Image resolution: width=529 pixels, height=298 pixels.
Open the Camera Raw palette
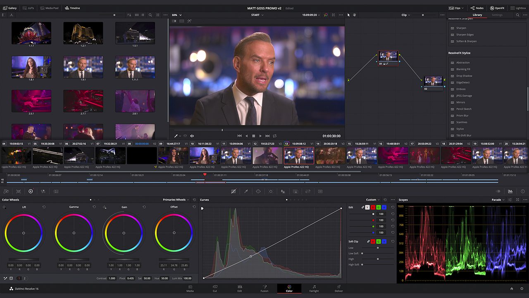click(6, 191)
